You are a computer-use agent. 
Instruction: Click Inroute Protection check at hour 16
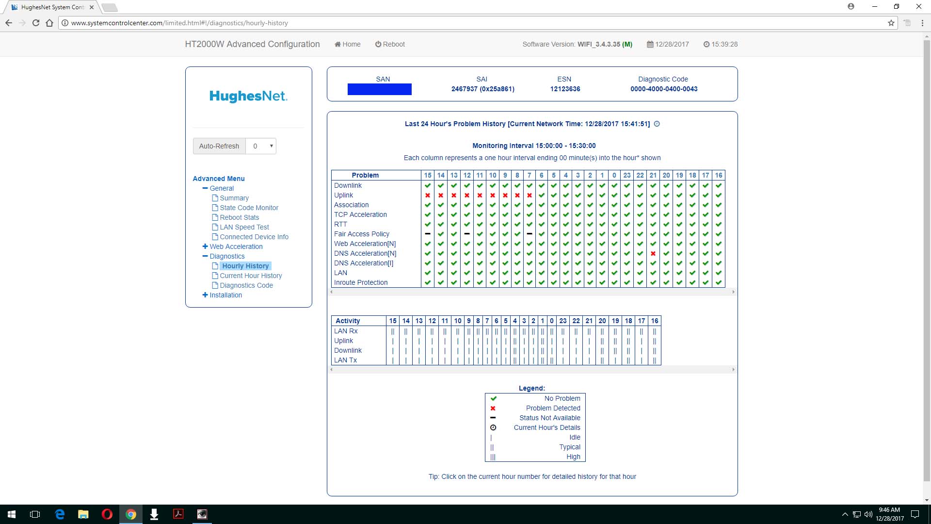[x=719, y=282]
